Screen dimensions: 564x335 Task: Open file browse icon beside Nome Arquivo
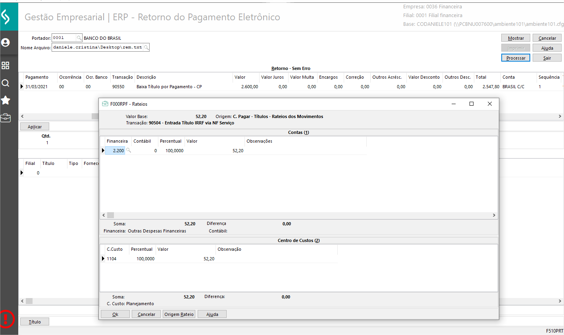pyautogui.click(x=146, y=48)
